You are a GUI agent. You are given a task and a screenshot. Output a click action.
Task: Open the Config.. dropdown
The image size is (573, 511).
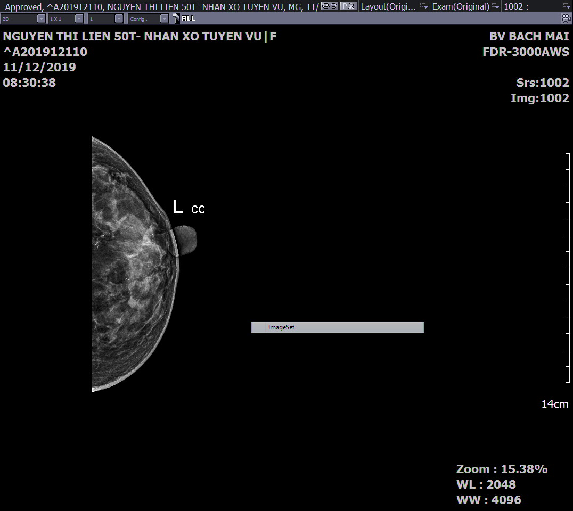(x=164, y=19)
